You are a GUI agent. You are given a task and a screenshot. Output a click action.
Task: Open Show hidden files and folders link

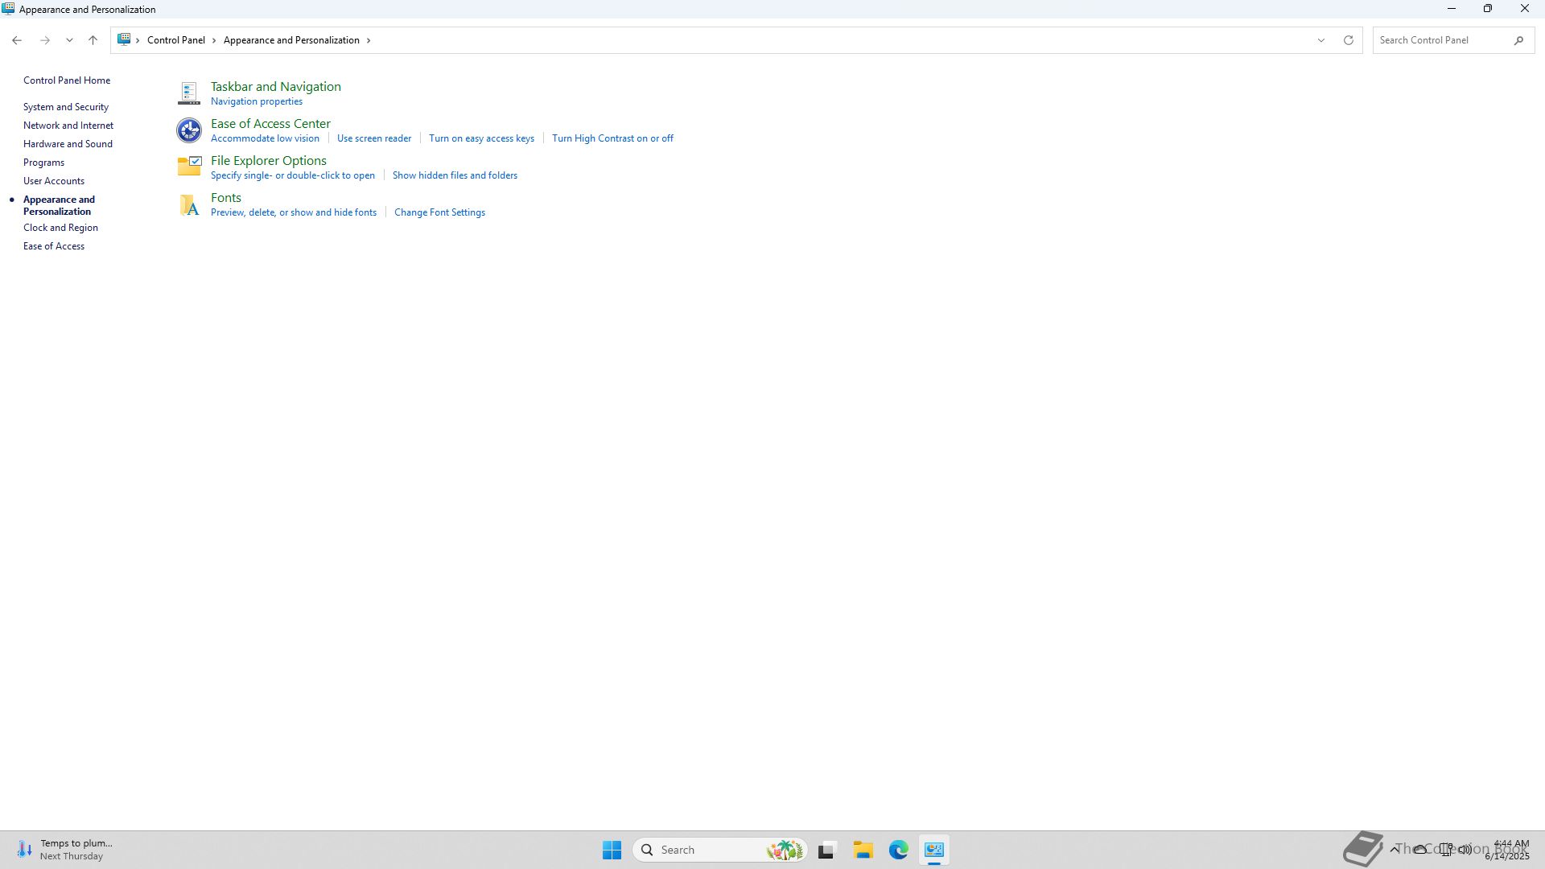455,175
